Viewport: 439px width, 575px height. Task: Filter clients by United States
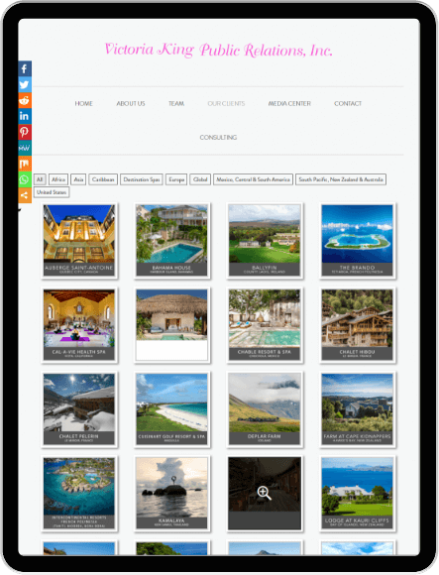point(52,192)
